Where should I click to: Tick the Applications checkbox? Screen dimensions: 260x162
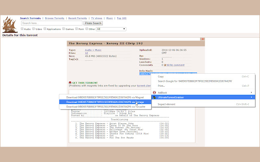45,29
